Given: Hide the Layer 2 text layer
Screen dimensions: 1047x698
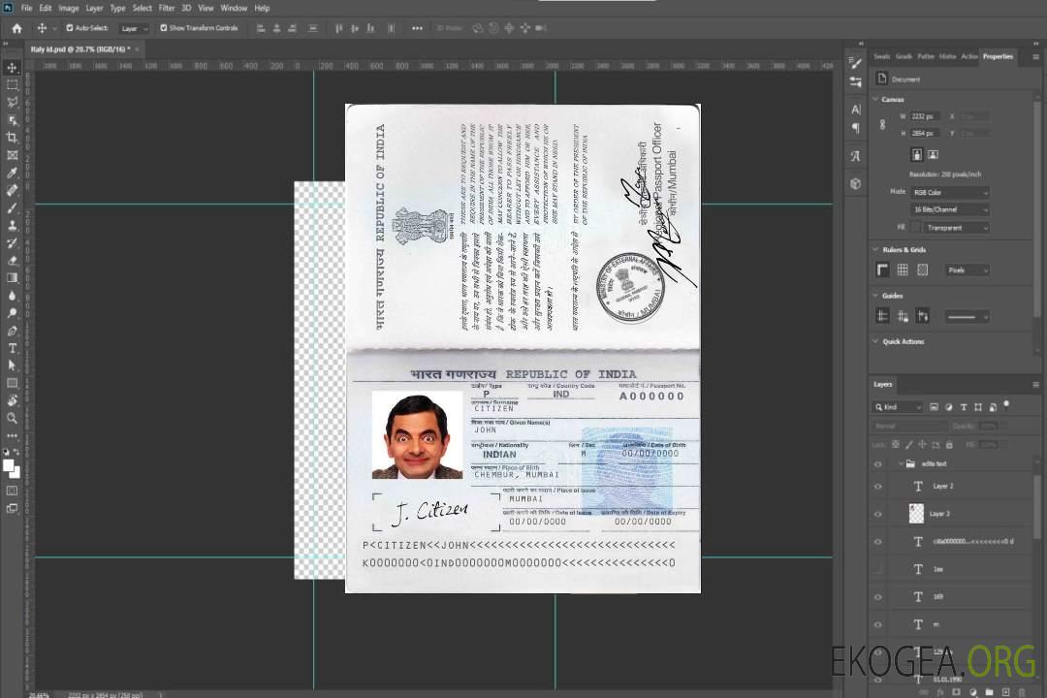Looking at the screenshot, I should pos(878,487).
